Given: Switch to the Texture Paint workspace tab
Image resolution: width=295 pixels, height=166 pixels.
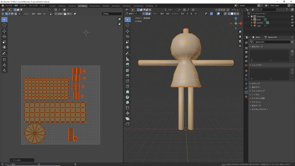Looking at the screenshot, I should tap(94, 6).
